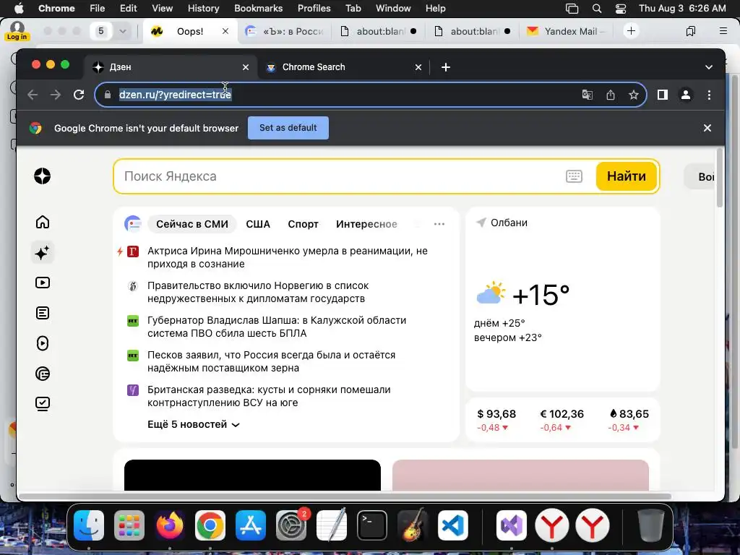The height and width of the screenshot is (555, 740).
Task: Click the on-screen keyboard icon in search box
Action: [574, 176]
